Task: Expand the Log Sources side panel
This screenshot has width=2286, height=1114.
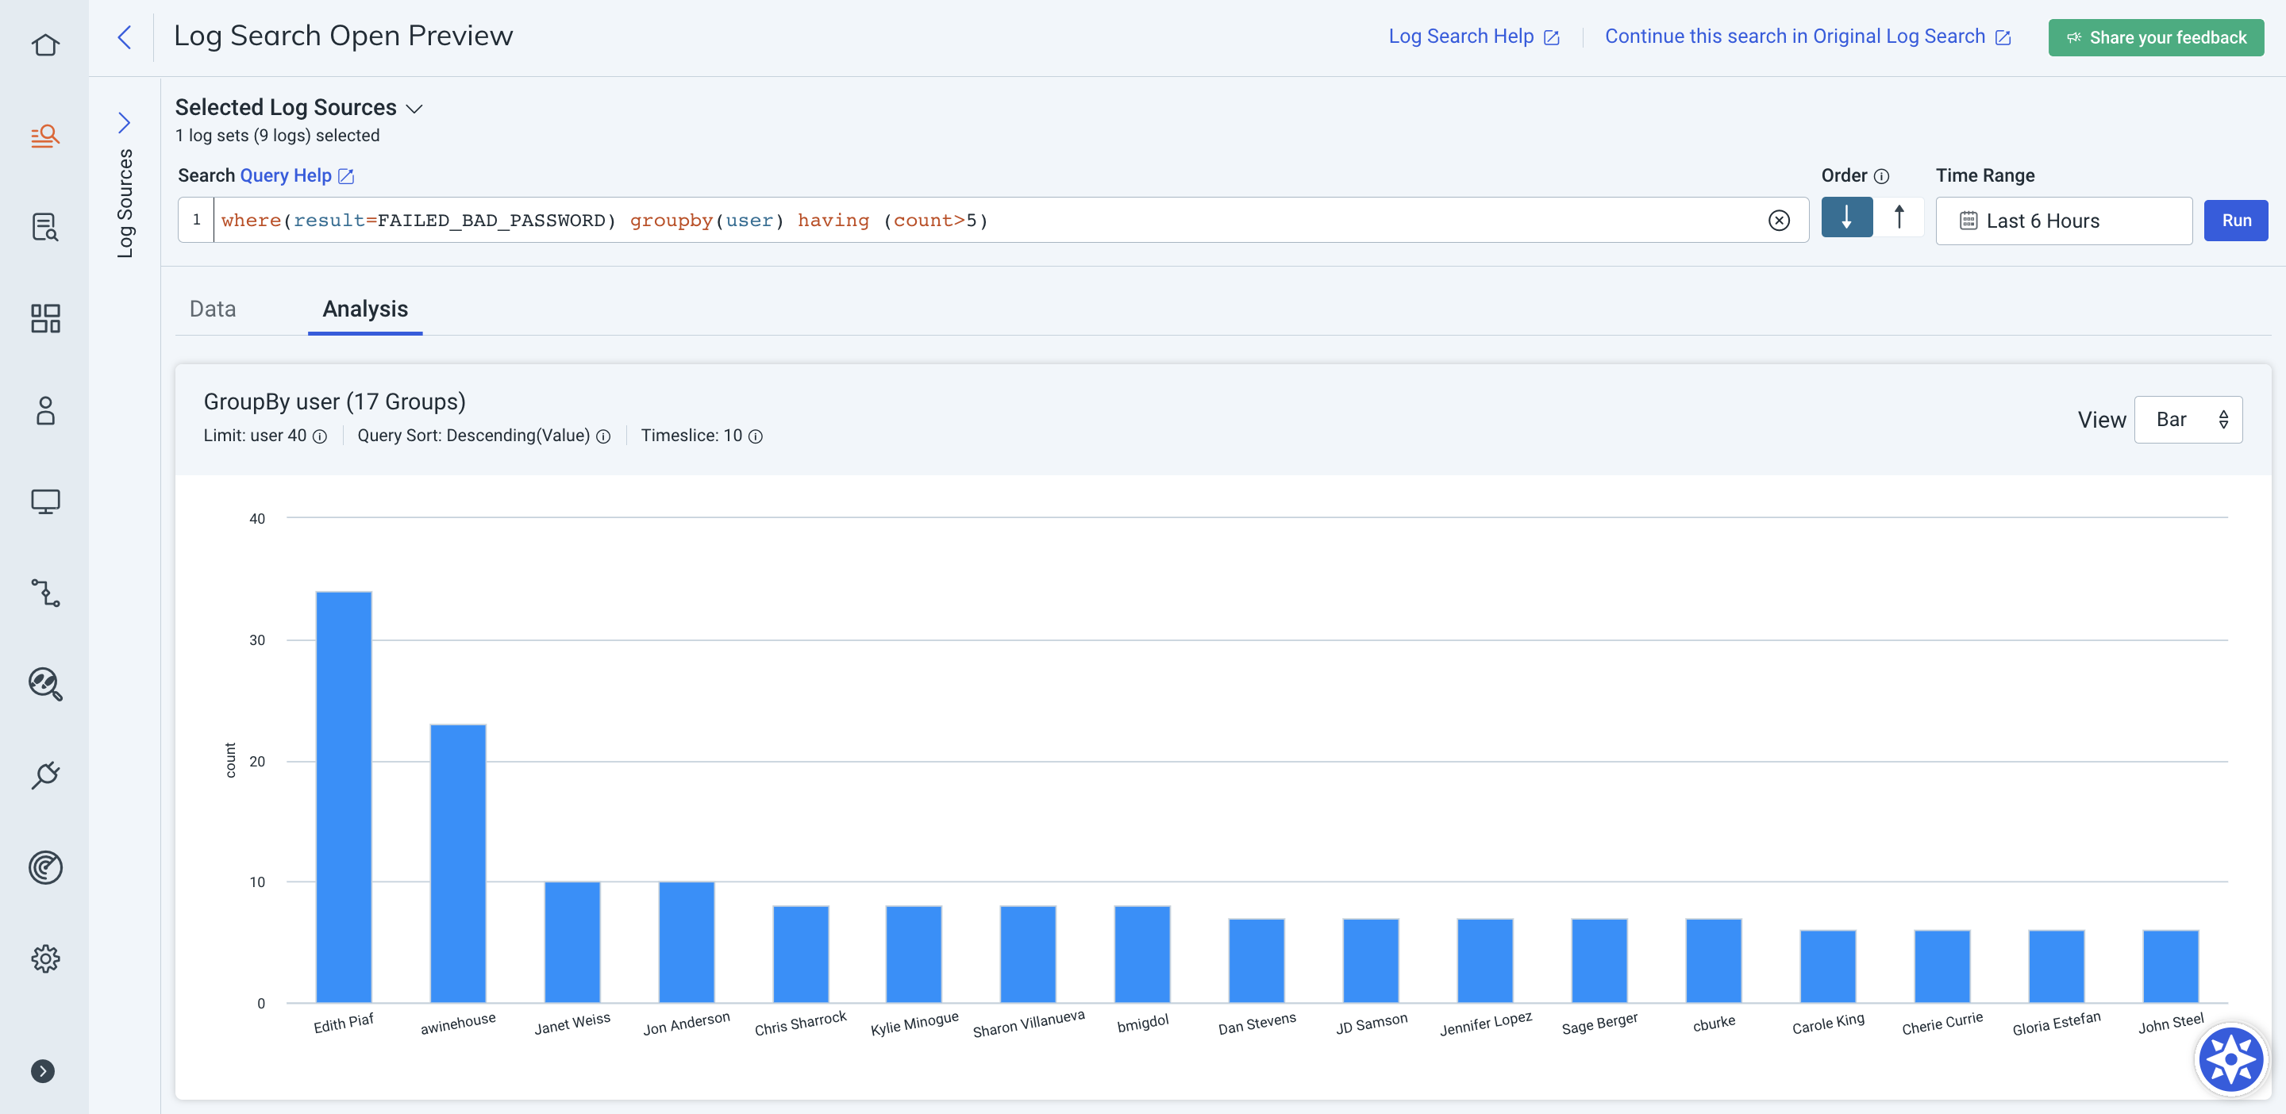Action: click(x=125, y=122)
